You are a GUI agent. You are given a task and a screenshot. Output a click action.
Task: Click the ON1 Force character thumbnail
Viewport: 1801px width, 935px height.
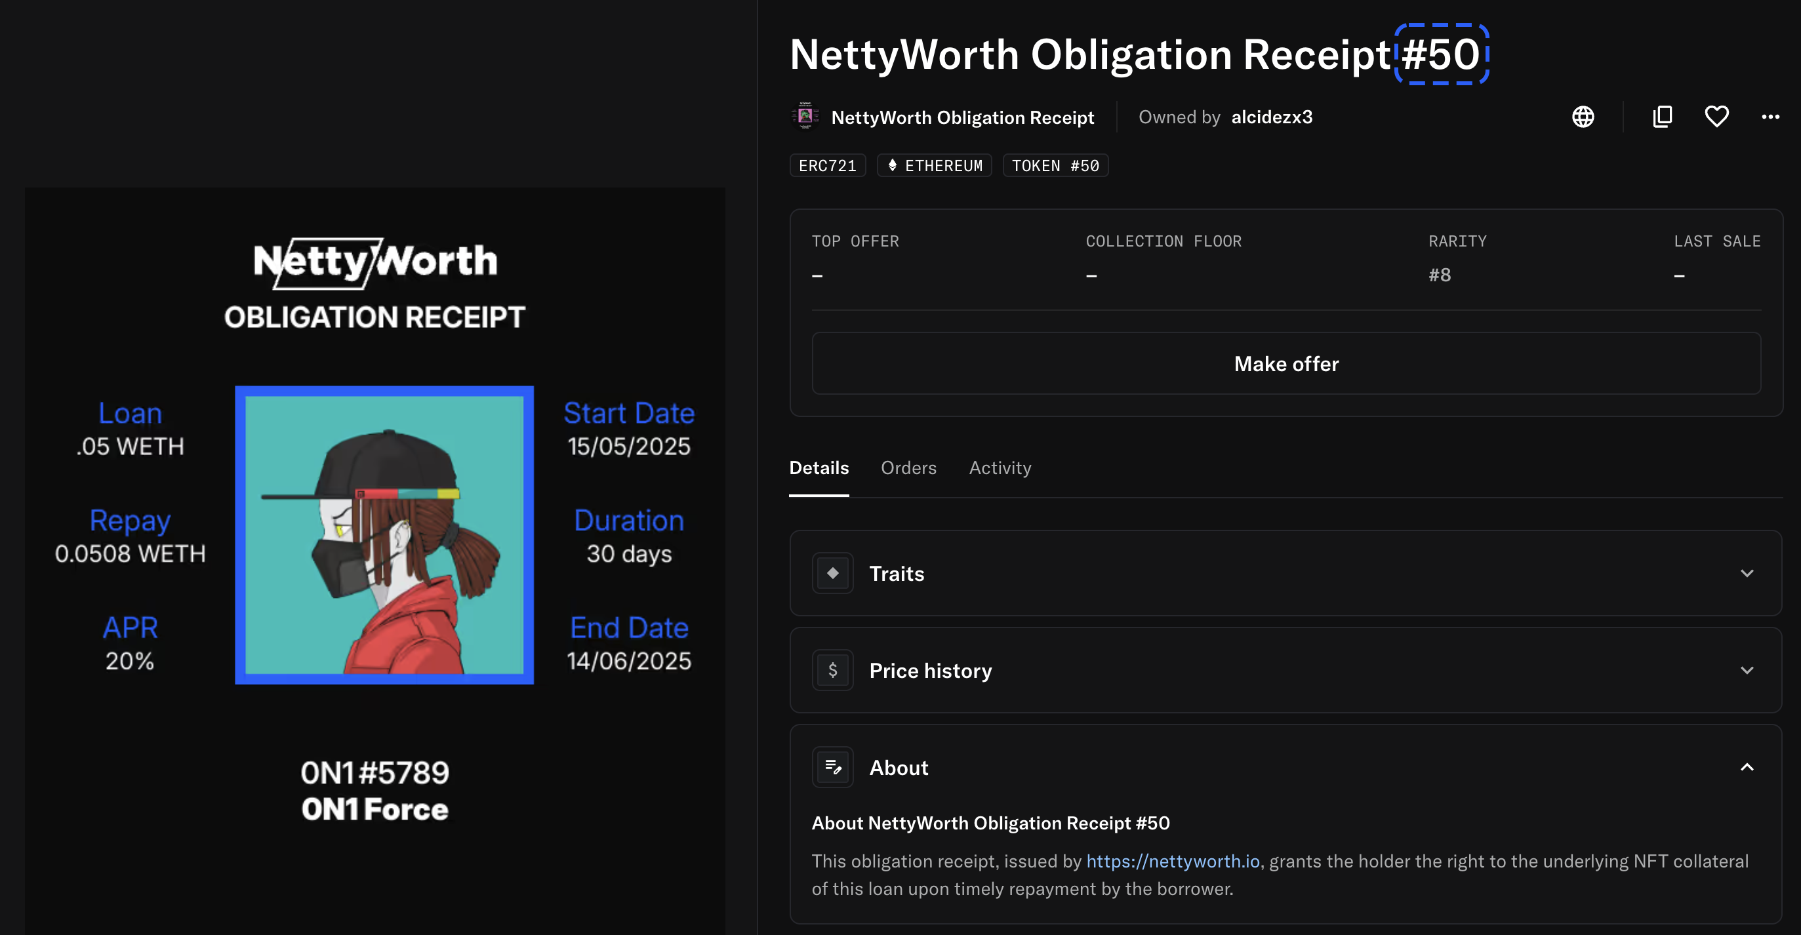coord(384,534)
